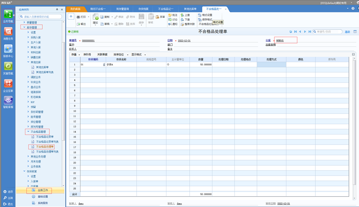The image size is (359, 207).
Task: Open 不合格品处理单列表 in the tree
Action: [47, 152]
